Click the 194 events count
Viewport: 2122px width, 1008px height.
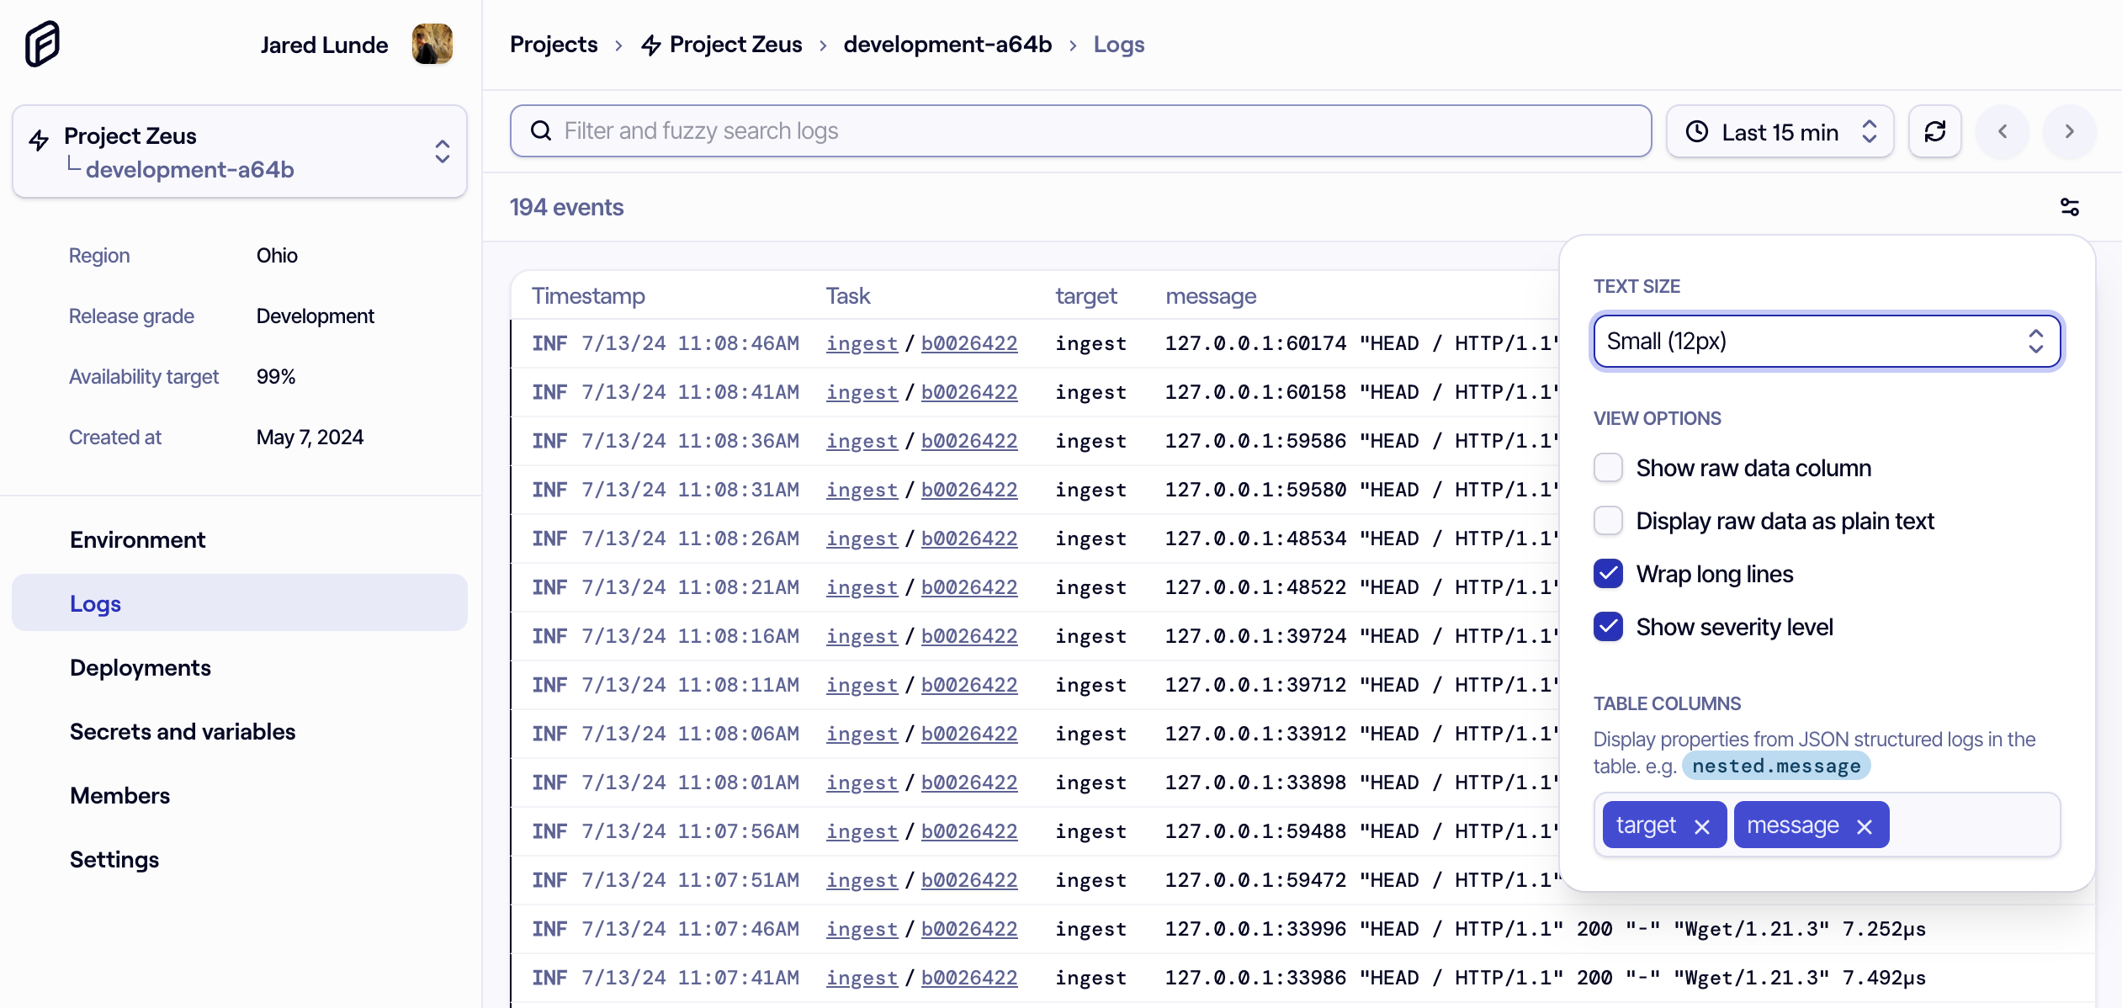566,207
